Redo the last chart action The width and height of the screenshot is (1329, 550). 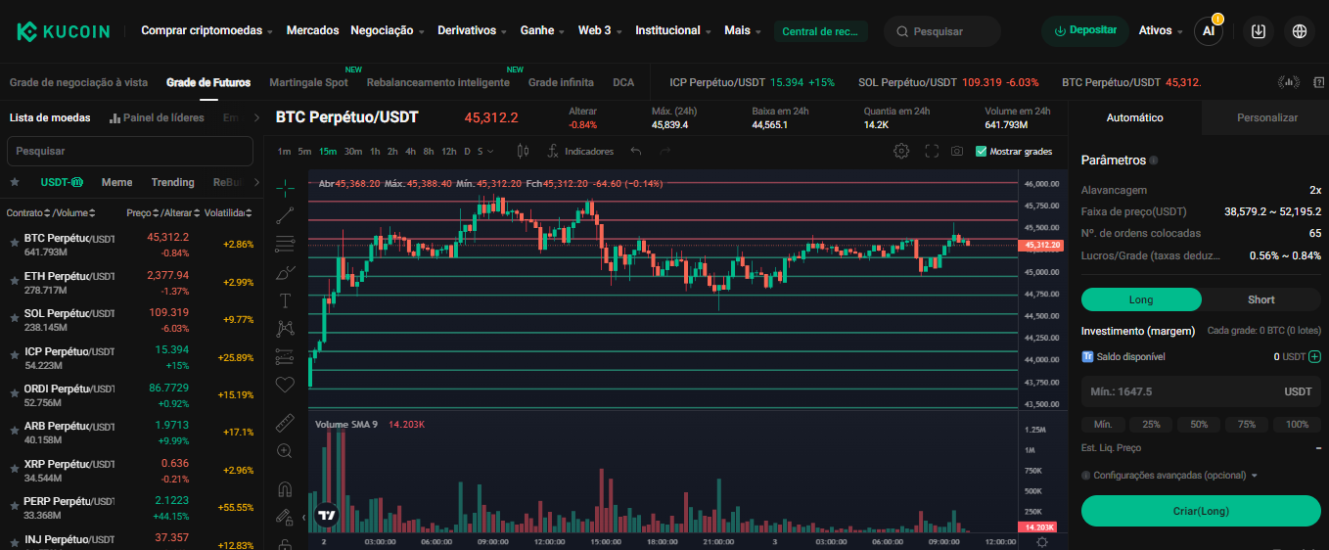665,151
